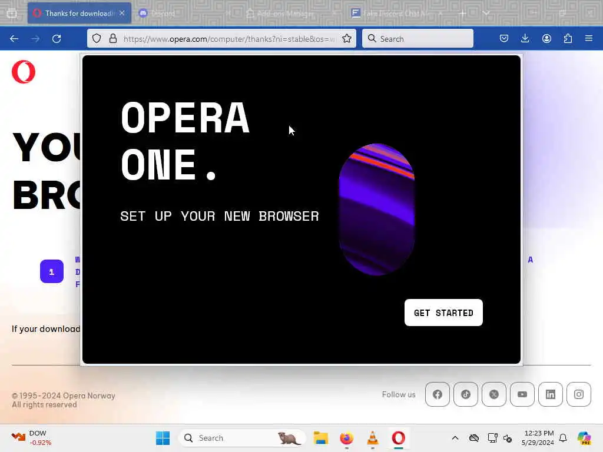The height and width of the screenshot is (452, 603).
Task: Open Opera's Instagram page
Action: click(x=579, y=394)
